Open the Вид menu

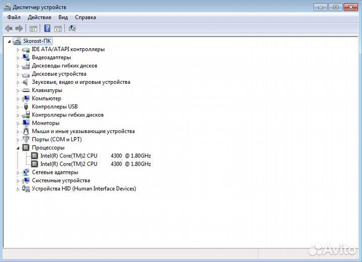63,17
